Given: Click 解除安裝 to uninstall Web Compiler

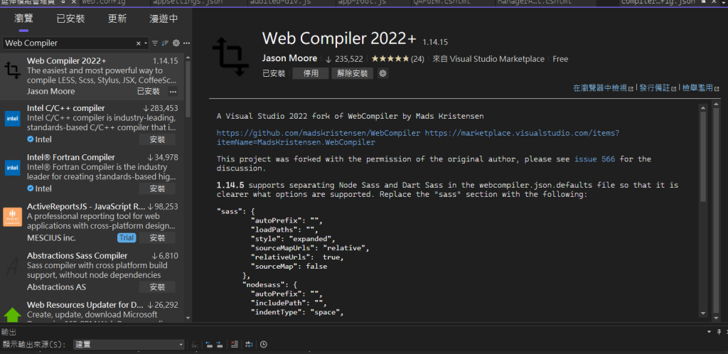Looking at the screenshot, I should [353, 73].
